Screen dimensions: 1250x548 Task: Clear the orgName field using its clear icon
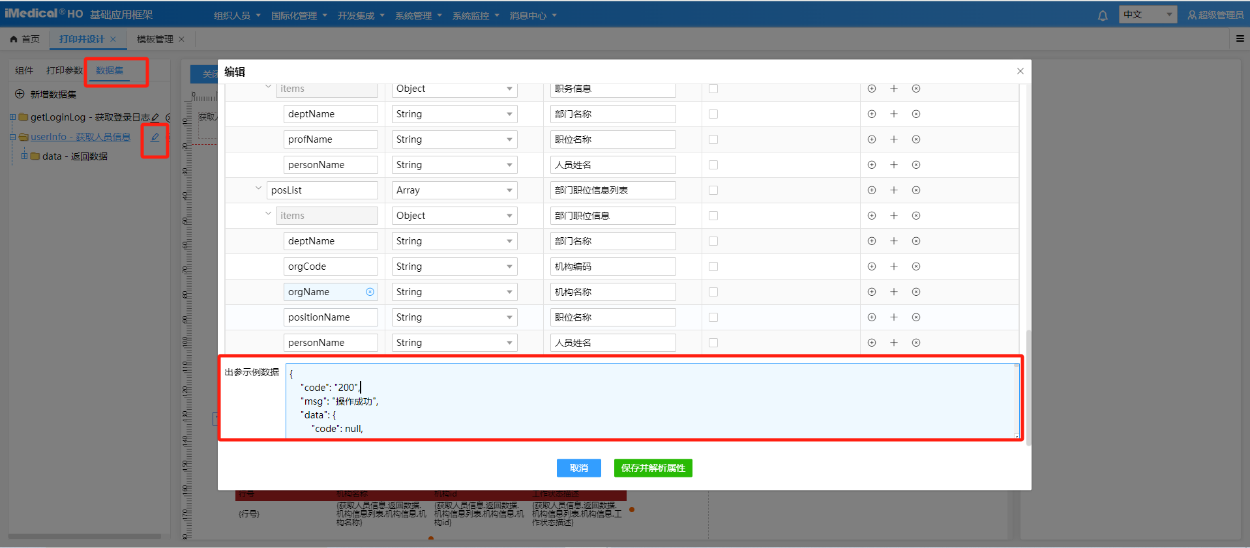coord(370,292)
